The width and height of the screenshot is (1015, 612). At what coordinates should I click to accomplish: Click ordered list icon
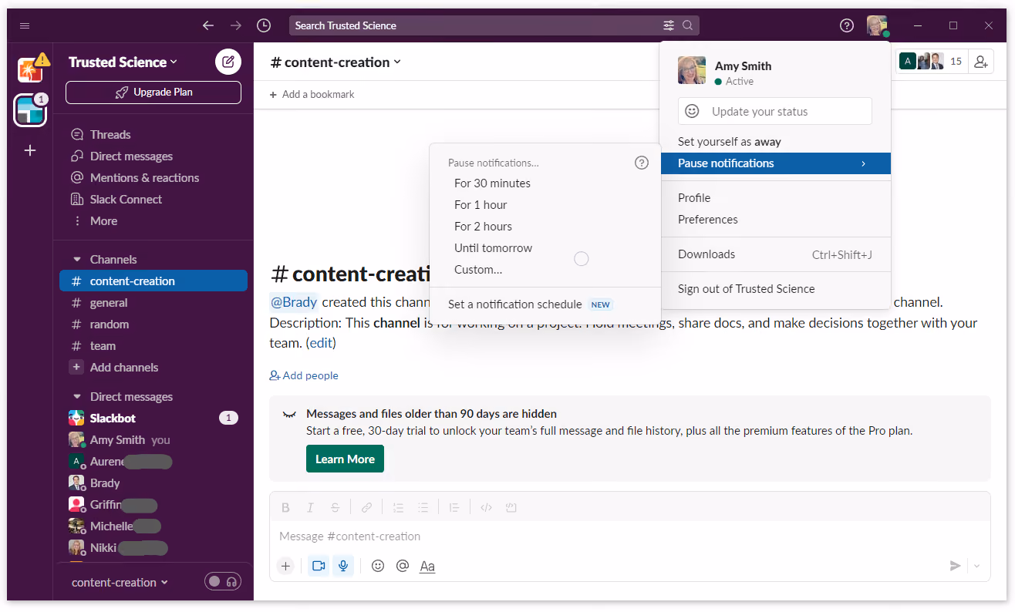[398, 507]
